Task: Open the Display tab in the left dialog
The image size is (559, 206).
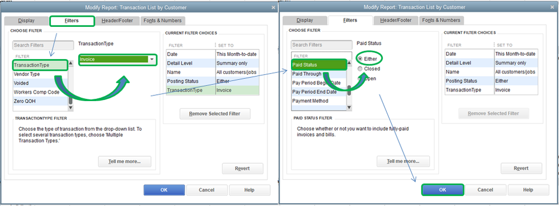Action: (x=26, y=21)
